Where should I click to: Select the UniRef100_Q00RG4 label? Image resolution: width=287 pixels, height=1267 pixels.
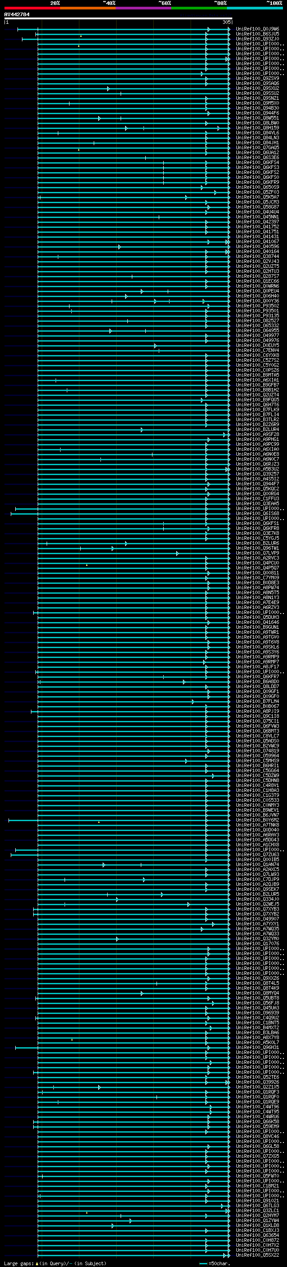pyautogui.click(x=257, y=494)
